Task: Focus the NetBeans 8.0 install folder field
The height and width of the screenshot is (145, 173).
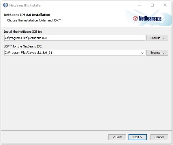Action: point(74,38)
